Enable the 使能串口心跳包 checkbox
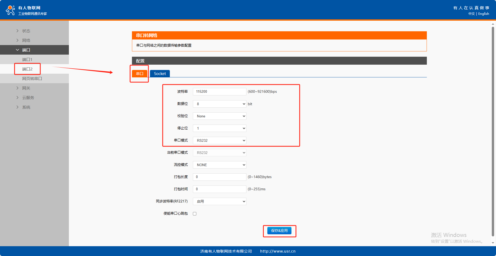Image resolution: width=496 pixels, height=256 pixels. point(195,214)
